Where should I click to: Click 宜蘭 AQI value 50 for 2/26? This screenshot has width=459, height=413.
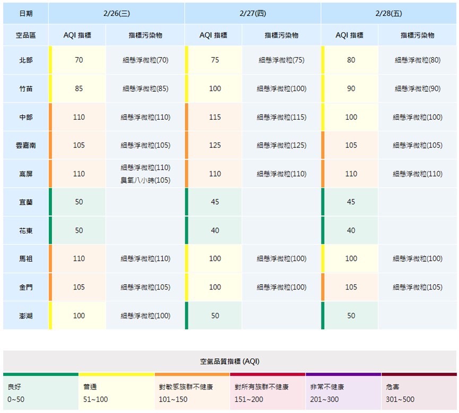click(x=79, y=202)
